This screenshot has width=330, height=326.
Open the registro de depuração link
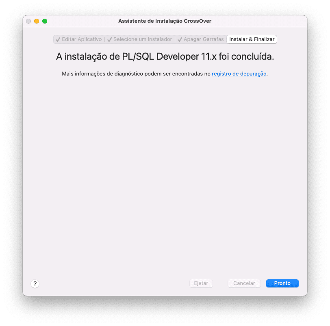[239, 74]
